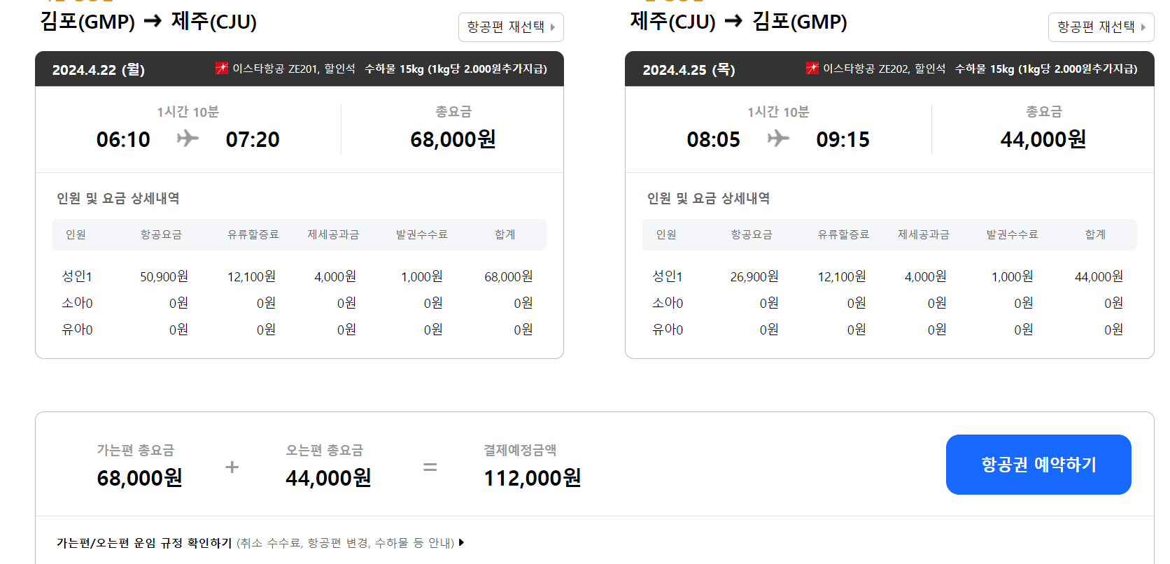Click return adult subtotal 44,000원 in table
The height and width of the screenshot is (564, 1170).
[x=1099, y=276]
